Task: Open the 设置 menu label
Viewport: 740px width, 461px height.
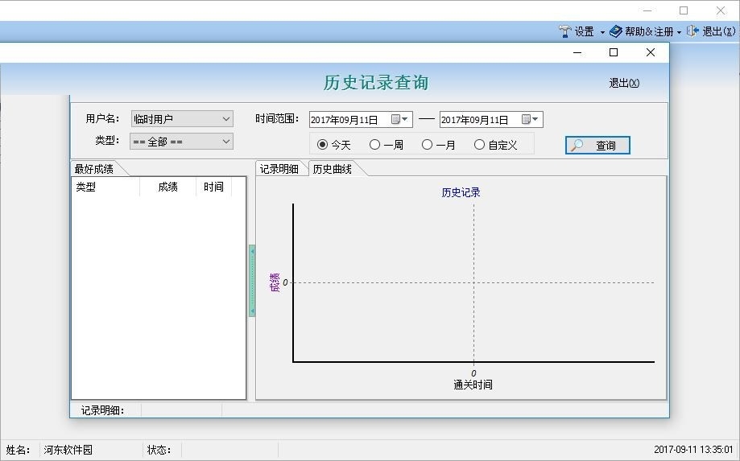Action: 585,31
